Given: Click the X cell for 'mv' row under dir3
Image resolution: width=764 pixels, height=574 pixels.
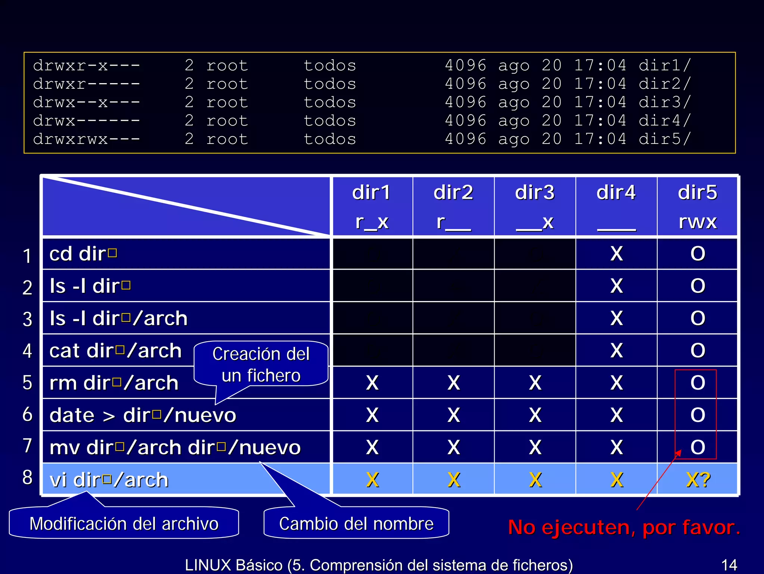Looking at the screenshot, I should 535,447.
